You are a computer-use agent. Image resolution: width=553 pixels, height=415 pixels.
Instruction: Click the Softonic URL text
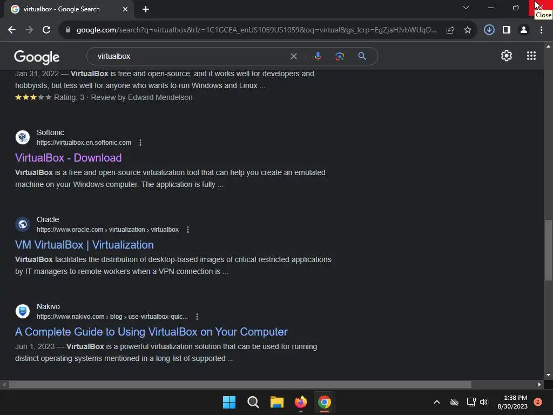click(84, 143)
